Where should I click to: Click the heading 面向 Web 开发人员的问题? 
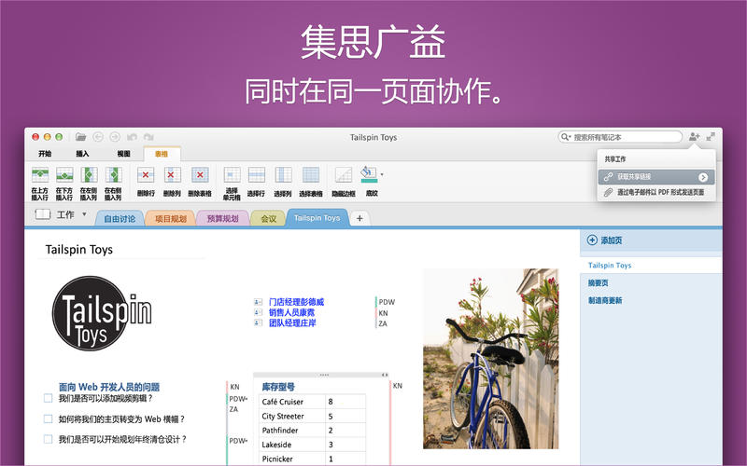109,387
